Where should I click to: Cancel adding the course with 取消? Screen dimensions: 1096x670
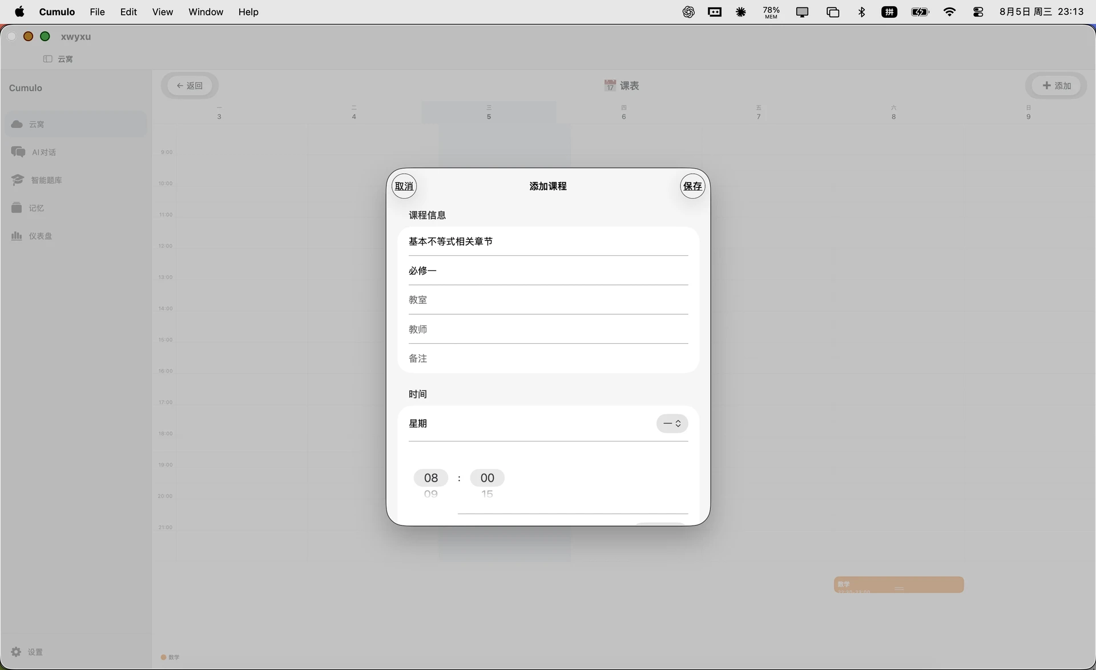(404, 186)
